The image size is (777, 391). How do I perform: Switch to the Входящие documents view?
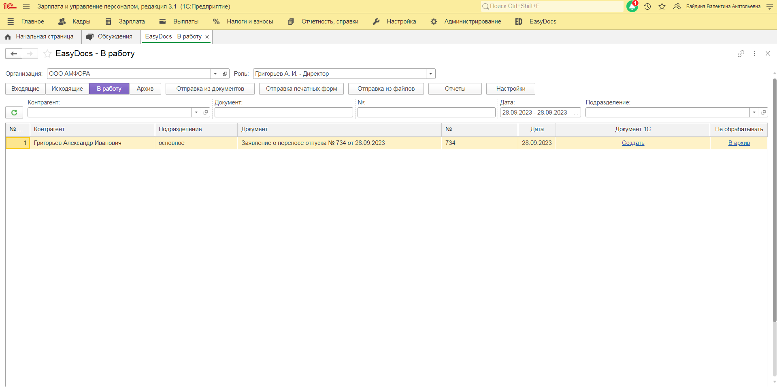coord(25,89)
